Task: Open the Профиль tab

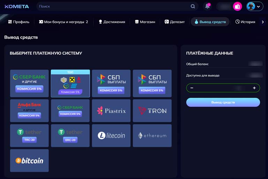Action: [19, 22]
